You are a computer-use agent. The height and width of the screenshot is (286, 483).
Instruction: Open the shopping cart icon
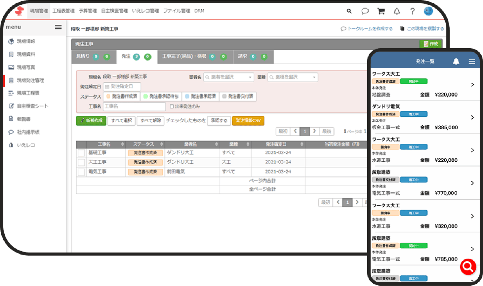point(381,11)
